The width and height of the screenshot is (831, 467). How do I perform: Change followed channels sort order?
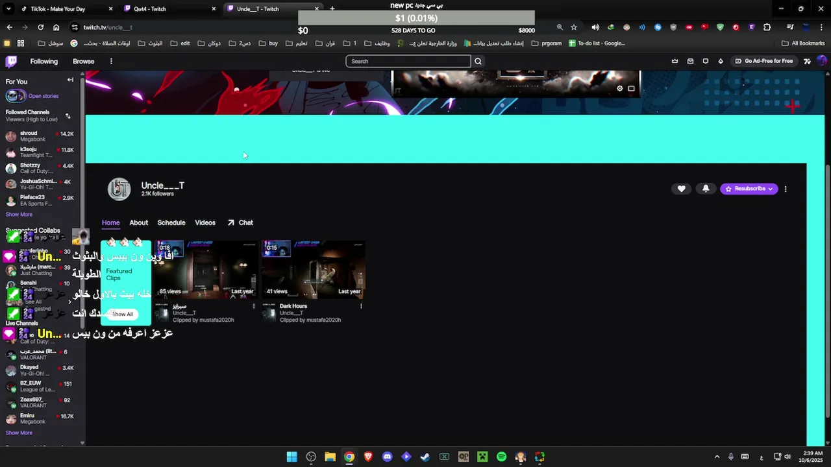68,116
